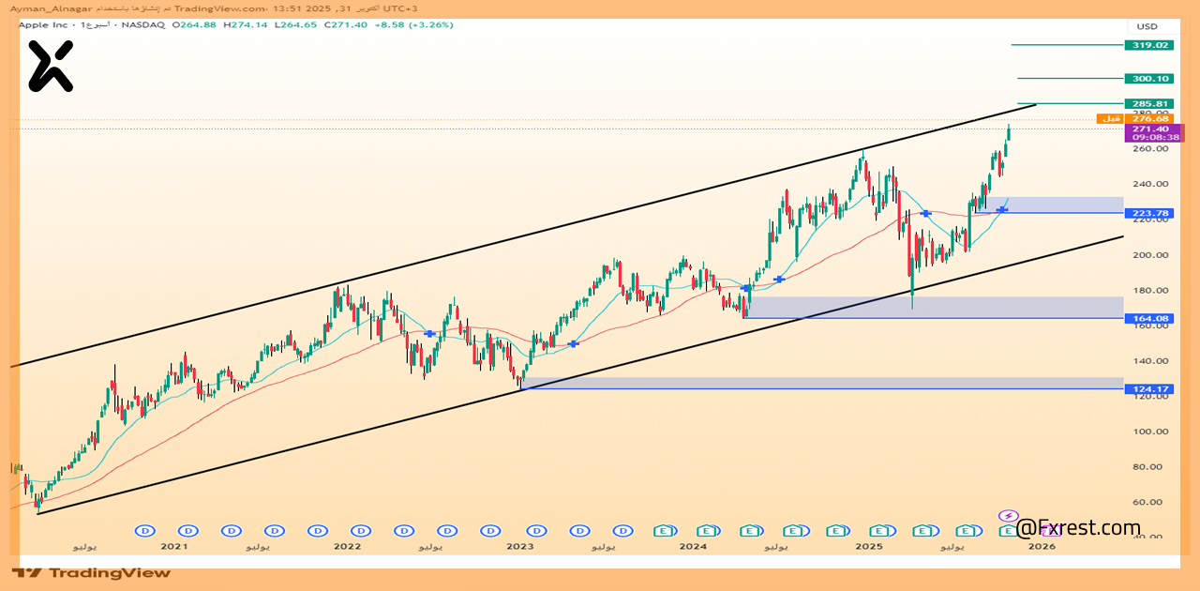Viewport: 1200px width, 591px height.
Task: Select the blue 124.17 support level label
Action: [1149, 388]
